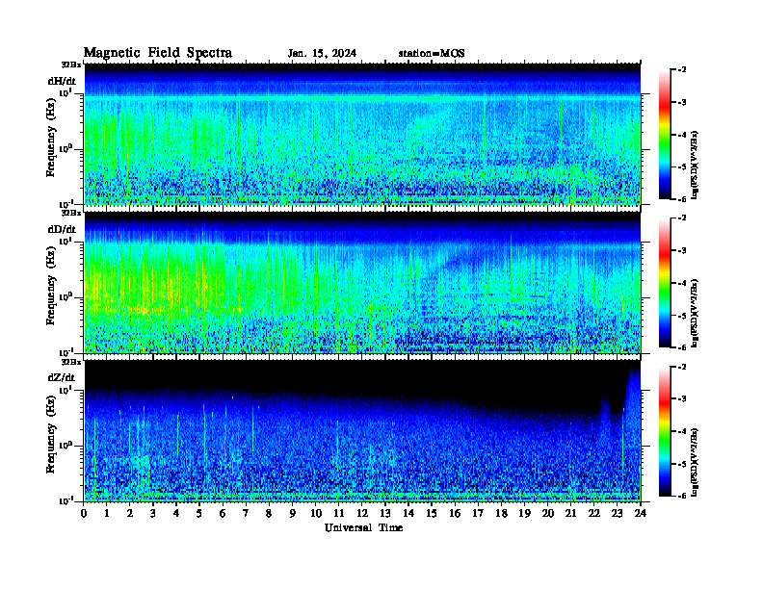
Task: Click hour '1' on Universal Time axis
Action: tap(107, 513)
